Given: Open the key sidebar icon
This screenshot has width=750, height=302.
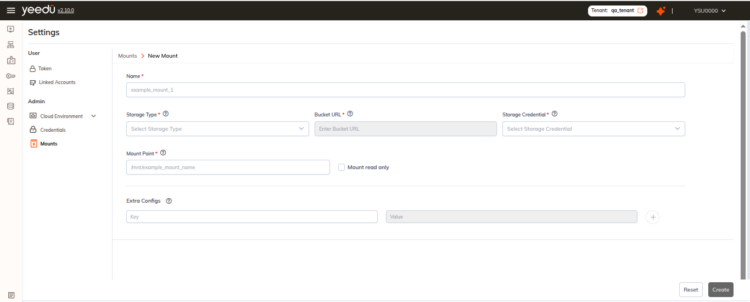Looking at the screenshot, I should tap(10, 76).
